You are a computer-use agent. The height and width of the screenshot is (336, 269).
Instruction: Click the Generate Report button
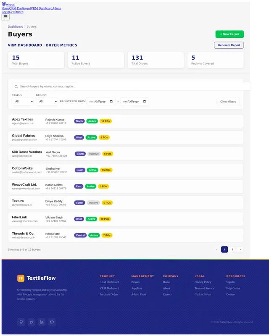[x=229, y=45]
